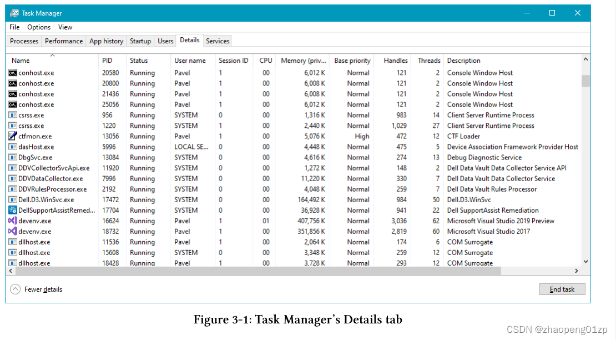Screen dimensions: 616x340
Task: Open the View menu
Action: (65, 27)
